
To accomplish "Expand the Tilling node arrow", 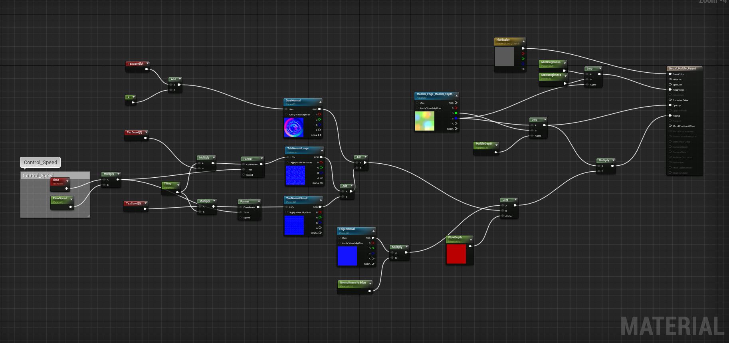I will tap(178, 185).
